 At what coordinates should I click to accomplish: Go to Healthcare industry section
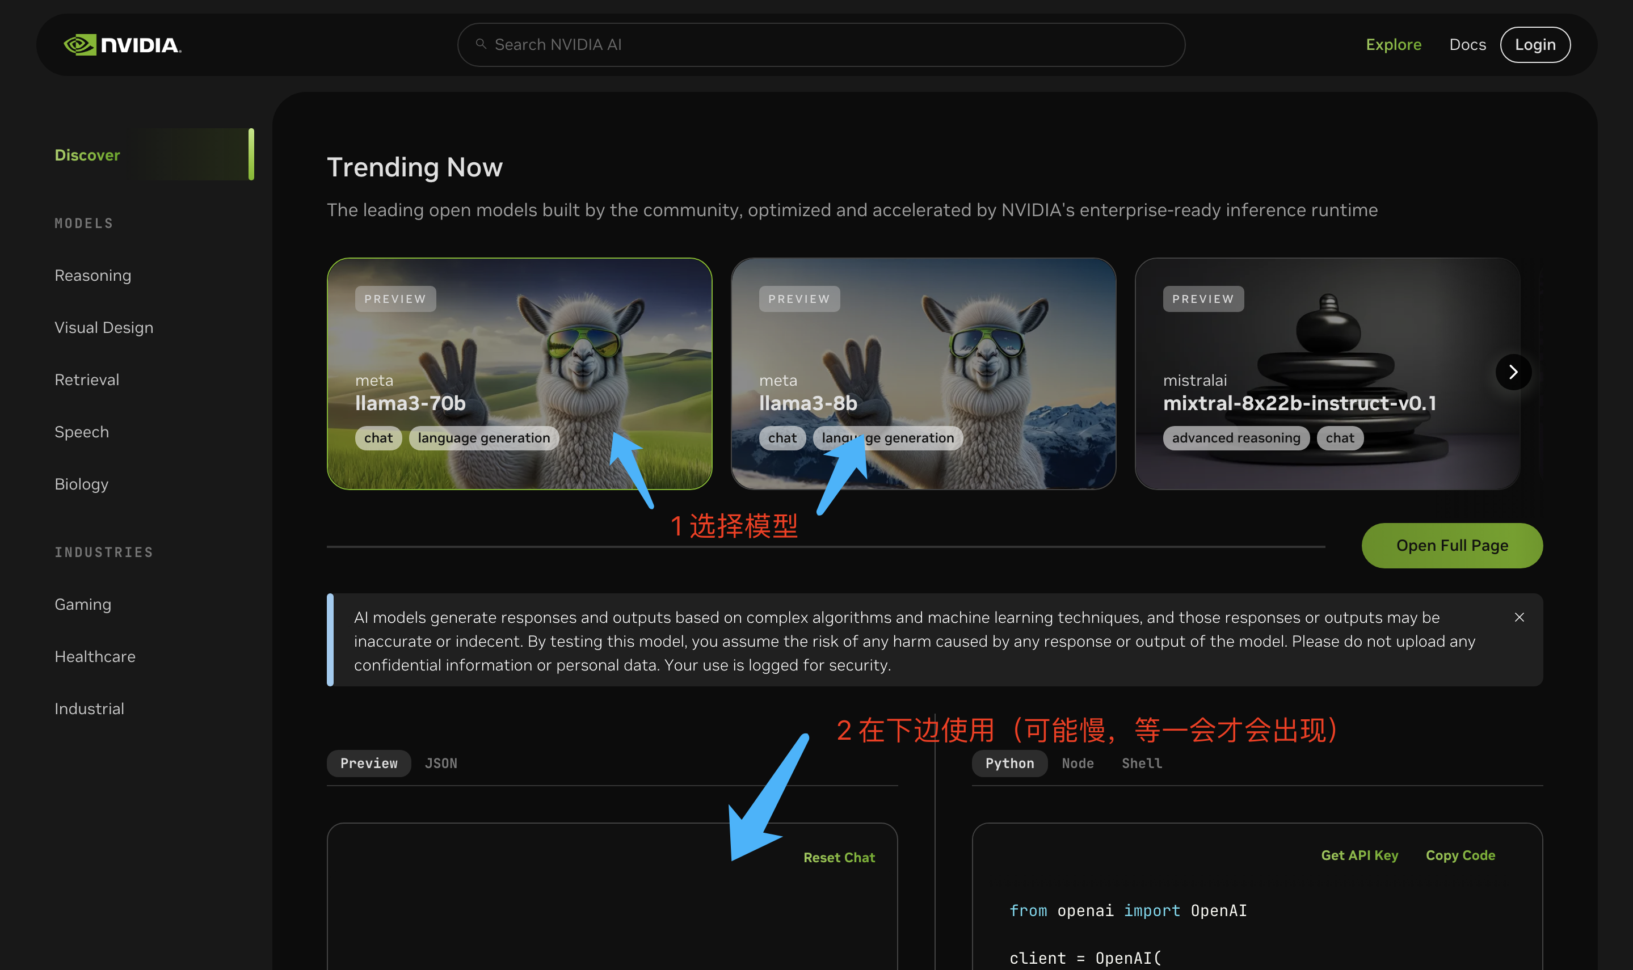[95, 656]
